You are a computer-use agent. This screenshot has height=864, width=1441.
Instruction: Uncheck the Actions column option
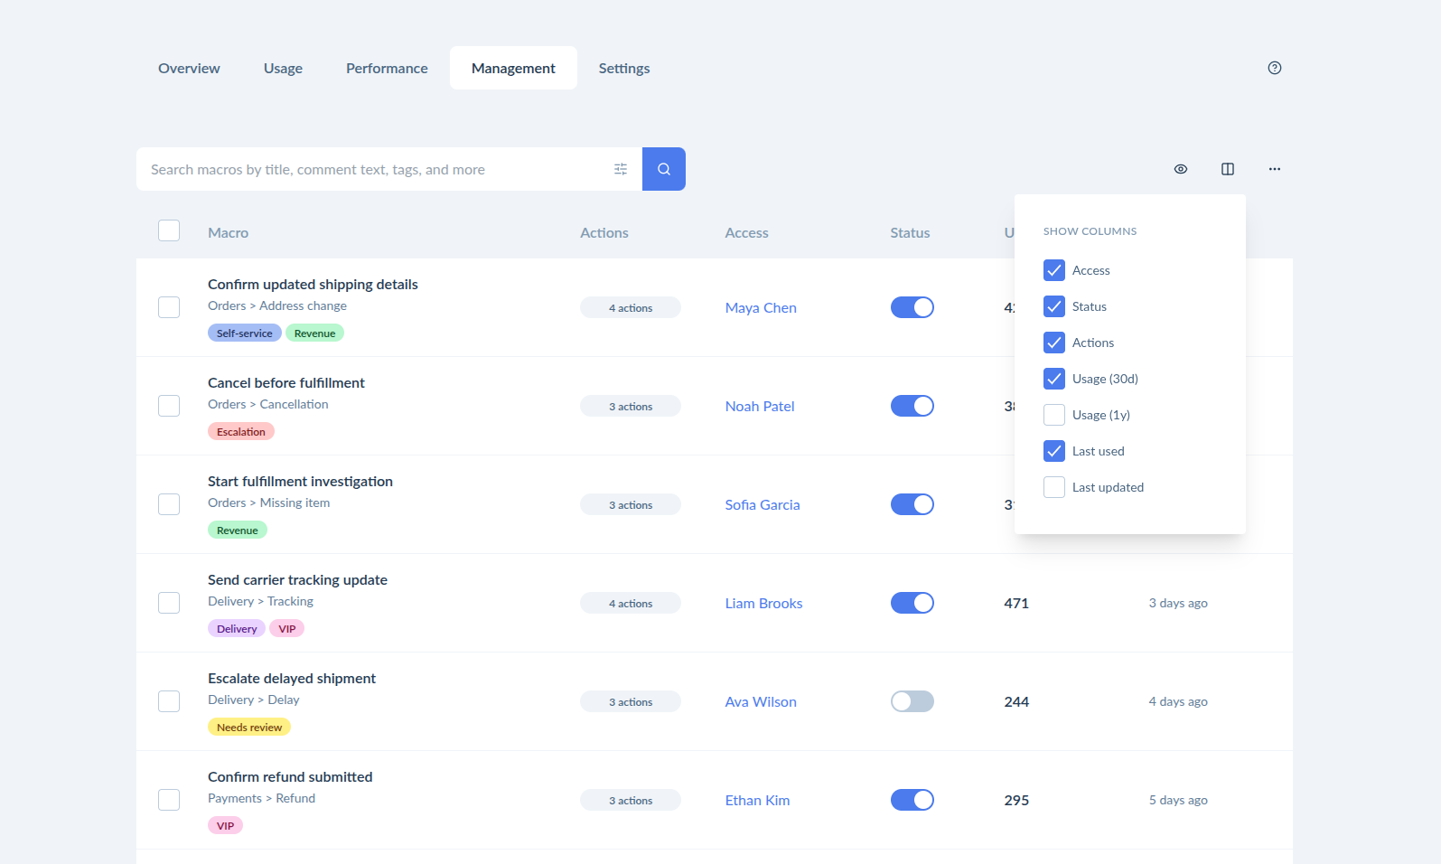(x=1054, y=343)
